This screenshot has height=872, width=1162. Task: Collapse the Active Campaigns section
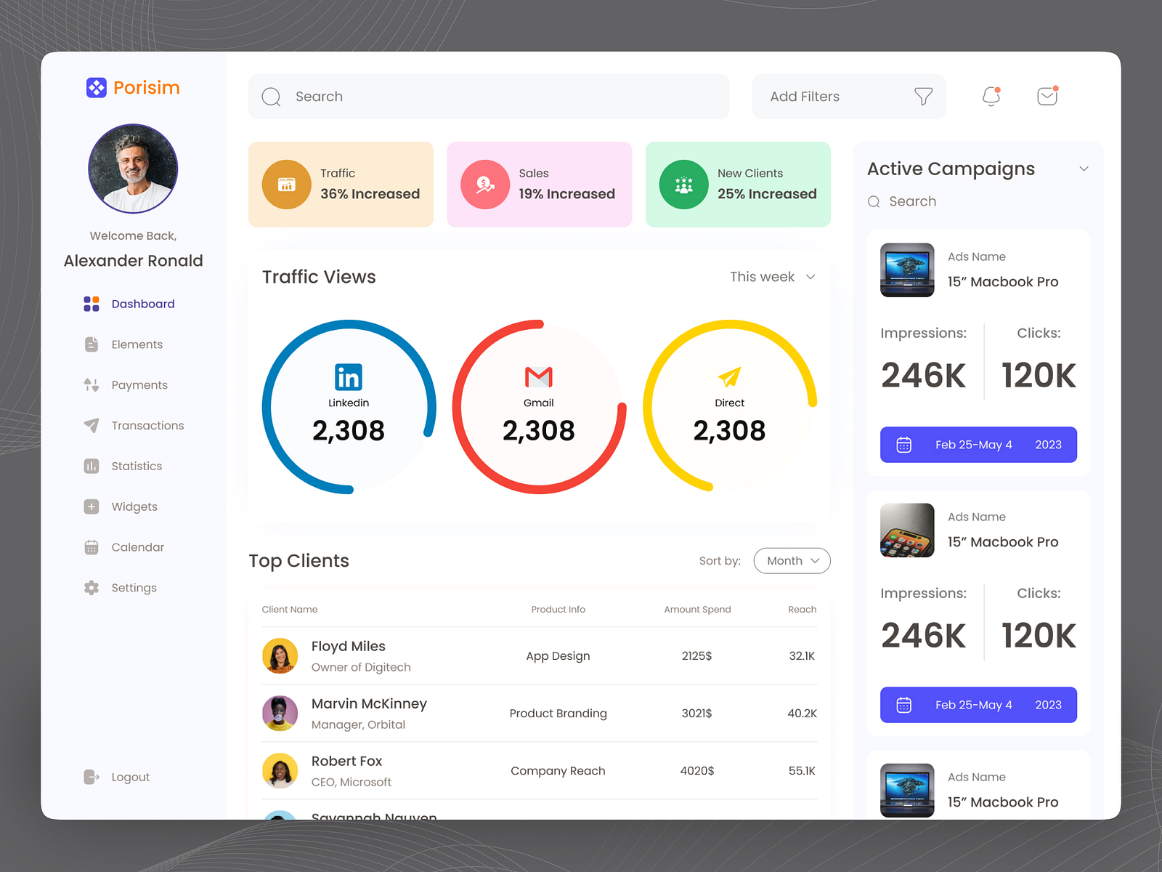(x=1084, y=168)
